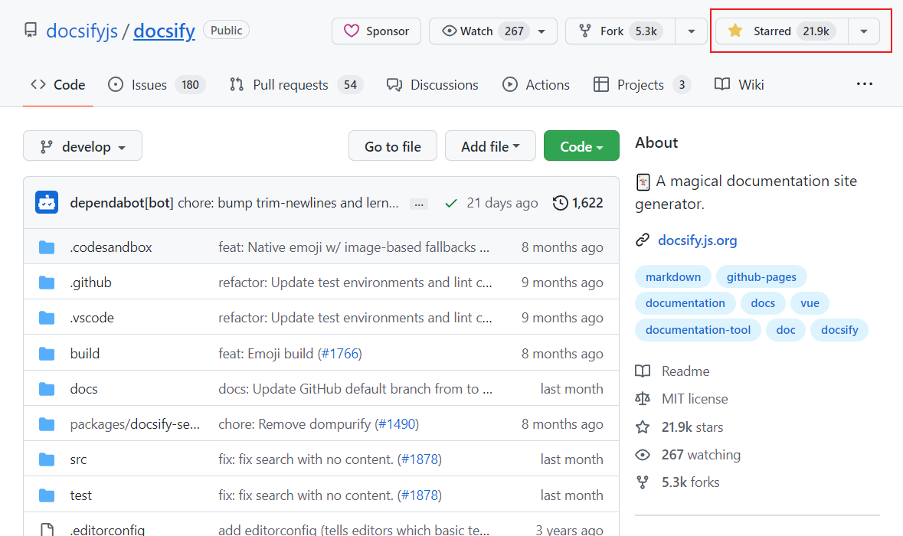Open the Watch notification options dropdown arrow
This screenshot has height=536, width=903.
pos(542,31)
